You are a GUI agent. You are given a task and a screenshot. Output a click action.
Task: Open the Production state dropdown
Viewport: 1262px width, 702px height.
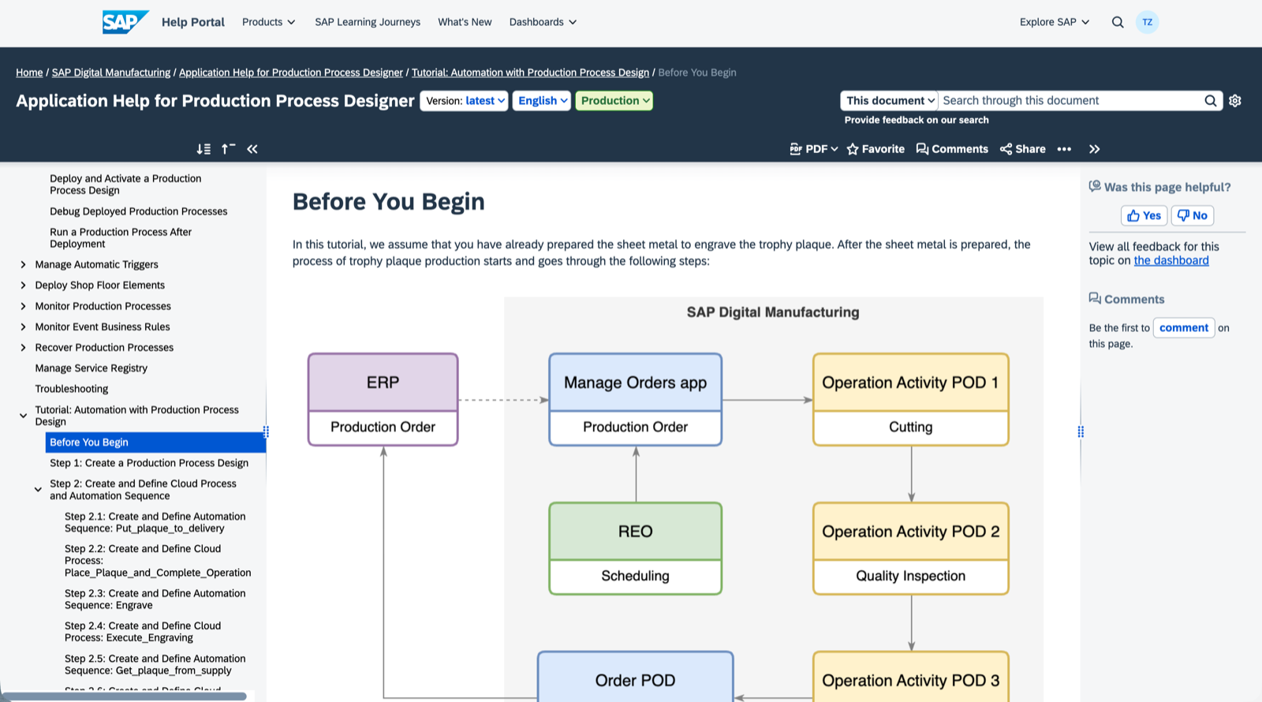(x=614, y=101)
